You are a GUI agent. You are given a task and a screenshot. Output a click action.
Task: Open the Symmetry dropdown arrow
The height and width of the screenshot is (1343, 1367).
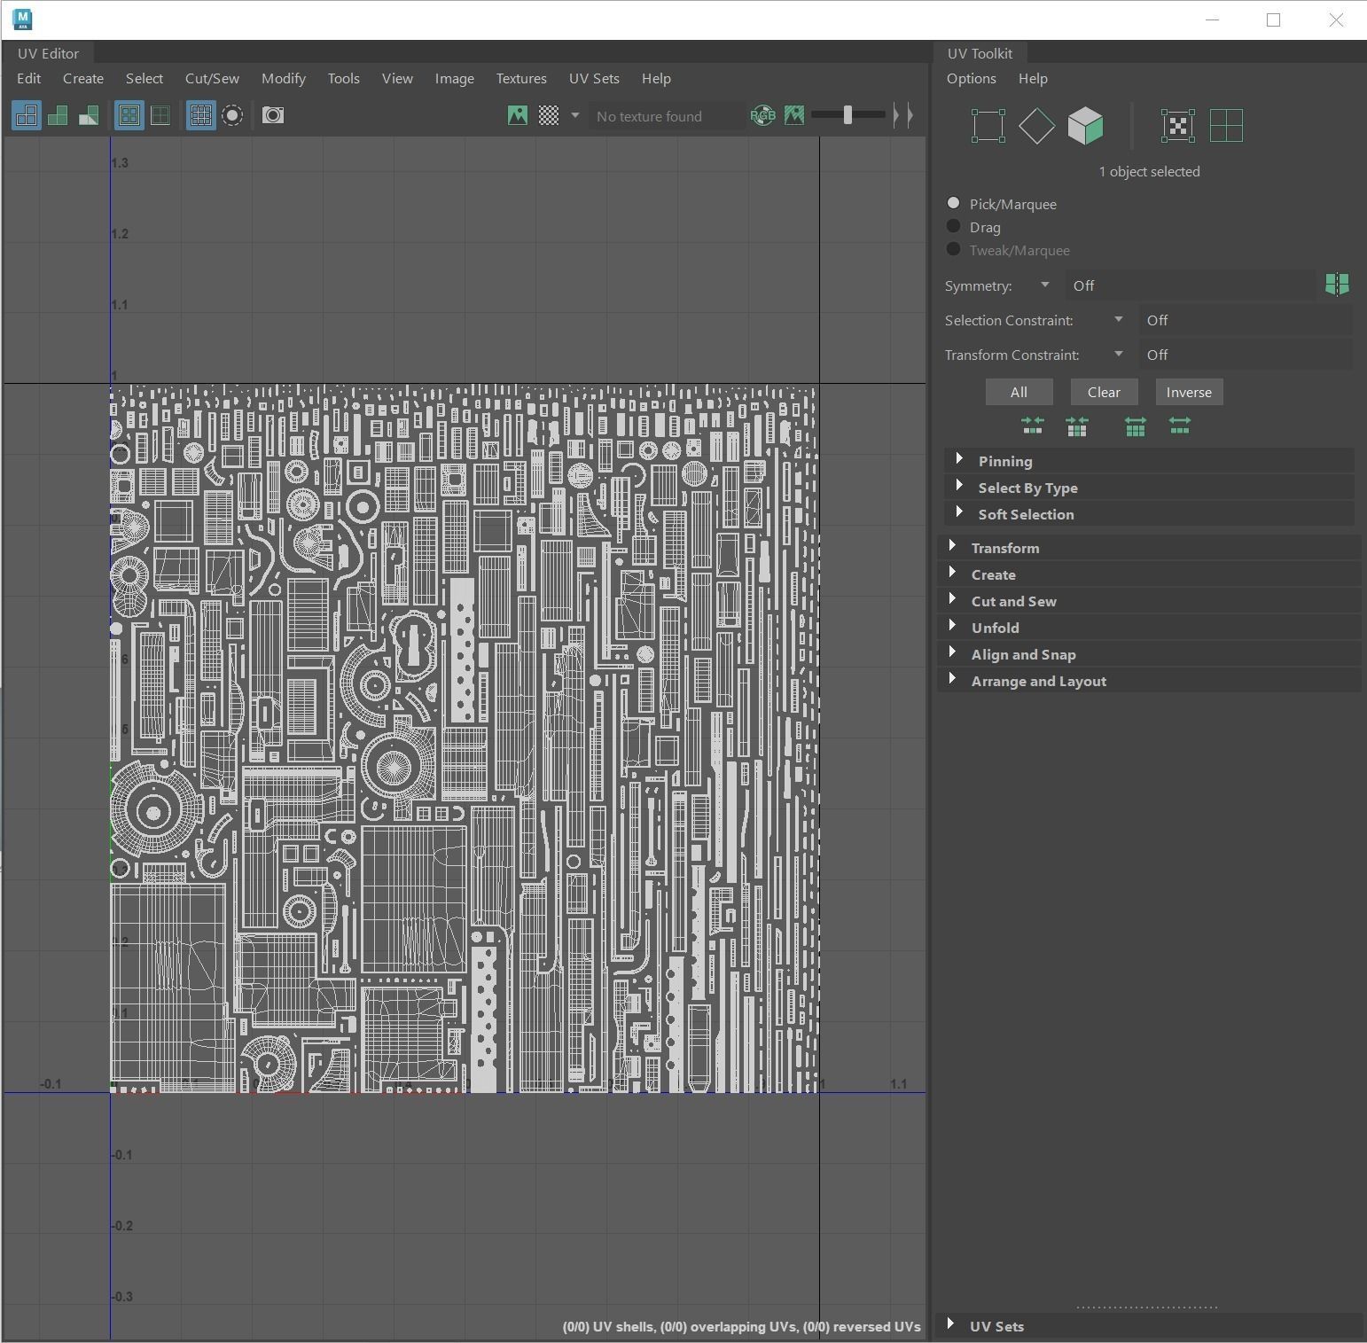pos(1044,285)
